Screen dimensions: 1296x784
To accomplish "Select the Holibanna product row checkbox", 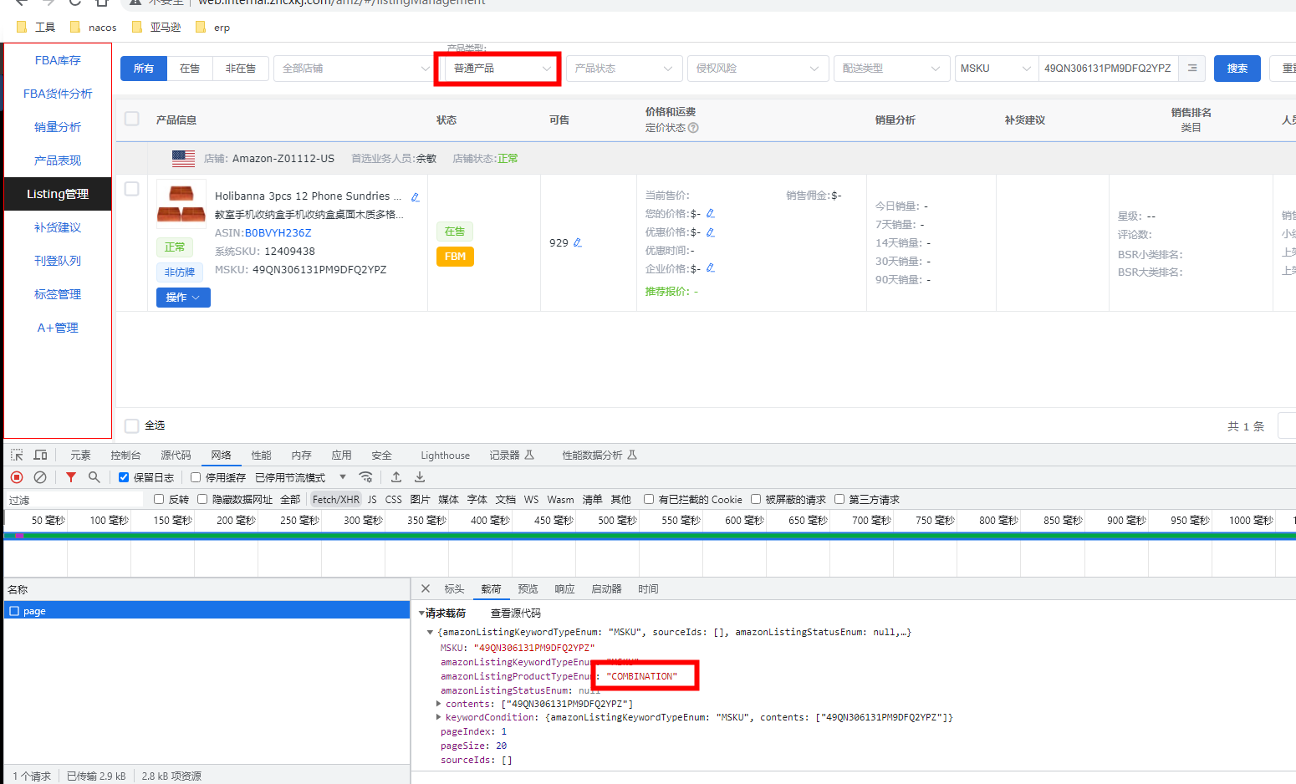I will coord(132,189).
